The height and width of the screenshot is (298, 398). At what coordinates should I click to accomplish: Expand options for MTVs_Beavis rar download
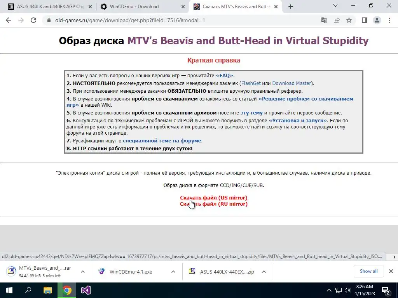(83, 272)
